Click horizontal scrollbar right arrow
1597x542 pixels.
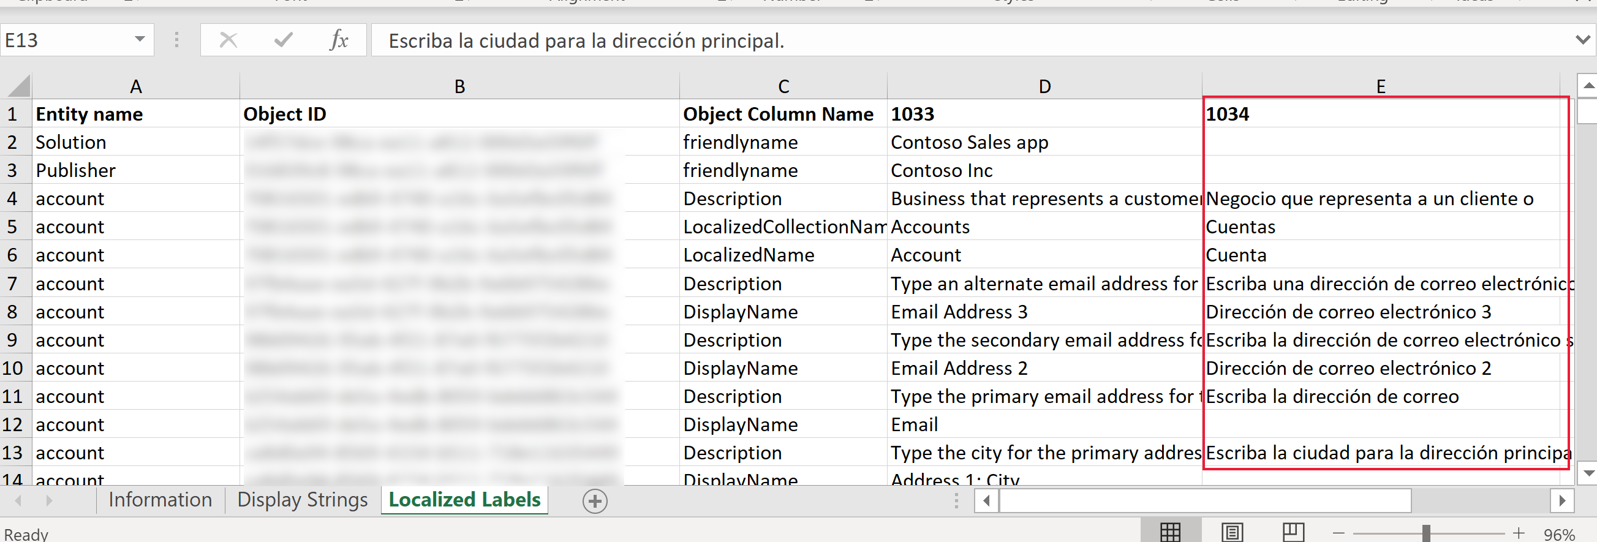coord(1562,500)
